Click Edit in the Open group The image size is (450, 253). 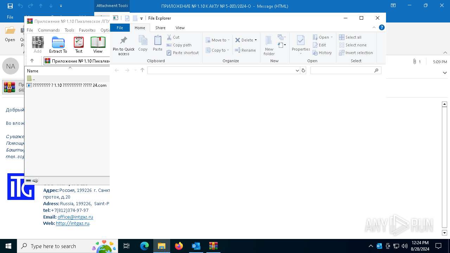point(319,45)
